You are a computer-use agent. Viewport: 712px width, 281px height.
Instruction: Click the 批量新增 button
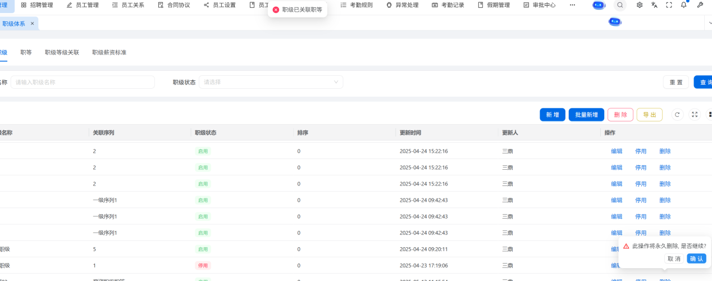pos(586,115)
